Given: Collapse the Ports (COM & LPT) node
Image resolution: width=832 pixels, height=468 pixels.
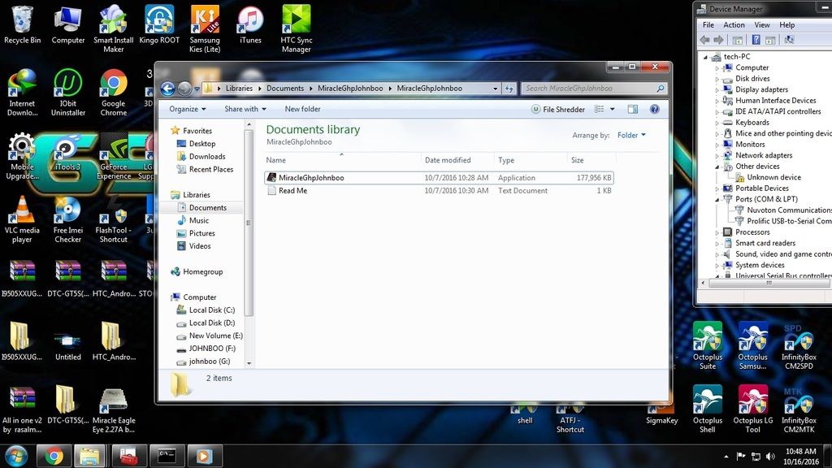Looking at the screenshot, I should [717, 199].
